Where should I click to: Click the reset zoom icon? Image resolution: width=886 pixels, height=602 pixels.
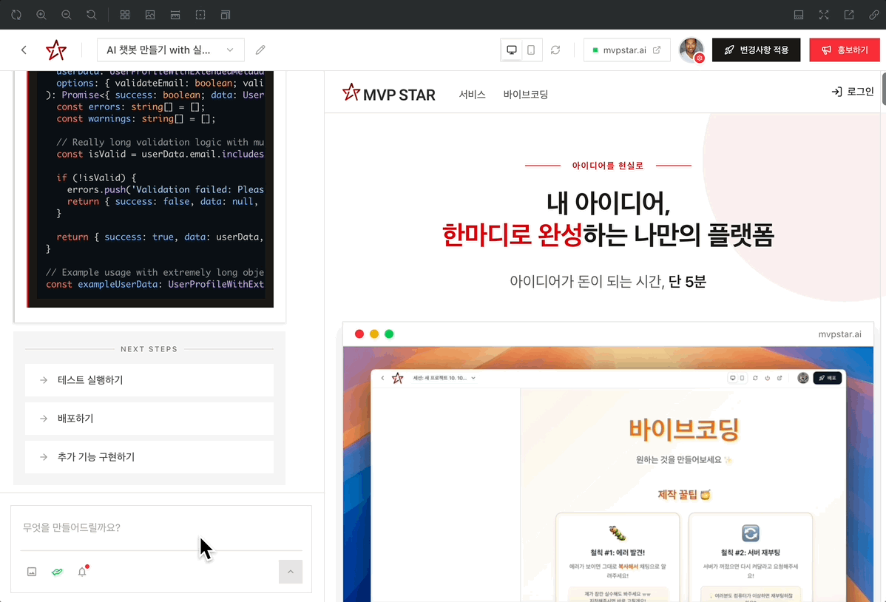(x=92, y=14)
